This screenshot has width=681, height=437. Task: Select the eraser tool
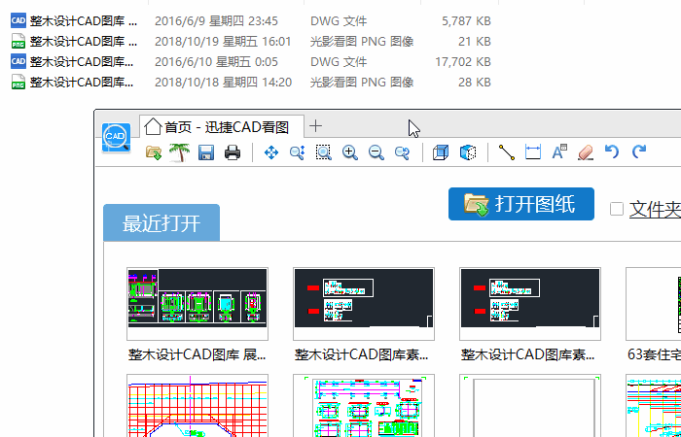(586, 152)
